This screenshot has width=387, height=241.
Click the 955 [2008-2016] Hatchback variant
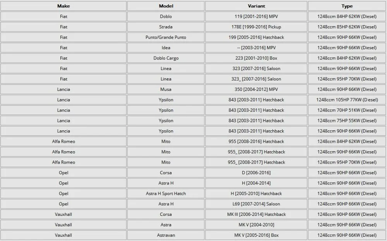(256, 141)
